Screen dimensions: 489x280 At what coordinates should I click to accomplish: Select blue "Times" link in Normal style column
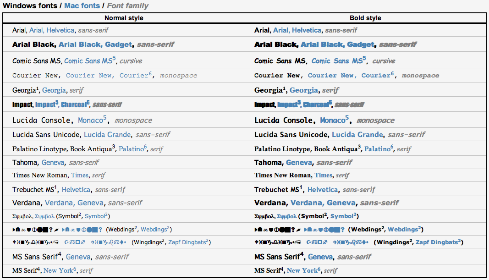coord(80,175)
